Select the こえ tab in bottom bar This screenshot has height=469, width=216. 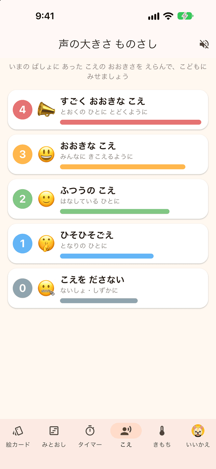pos(126,436)
